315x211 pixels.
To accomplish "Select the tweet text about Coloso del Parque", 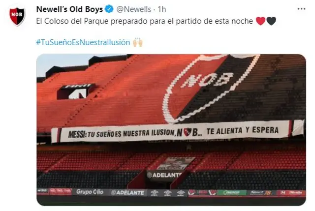I will point(144,21).
